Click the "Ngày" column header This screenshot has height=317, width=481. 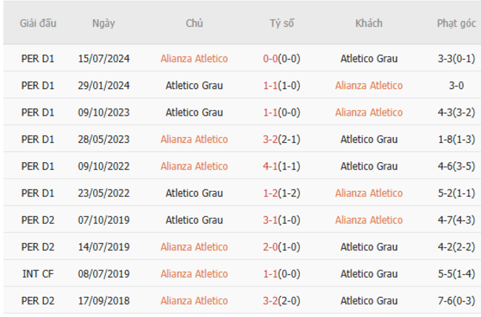[x=104, y=23]
